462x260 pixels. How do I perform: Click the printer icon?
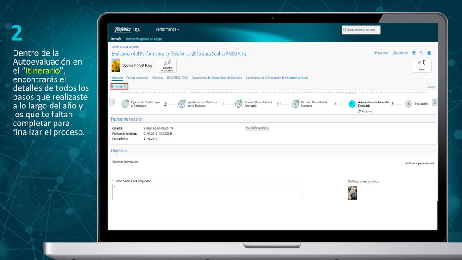pyautogui.click(x=414, y=53)
